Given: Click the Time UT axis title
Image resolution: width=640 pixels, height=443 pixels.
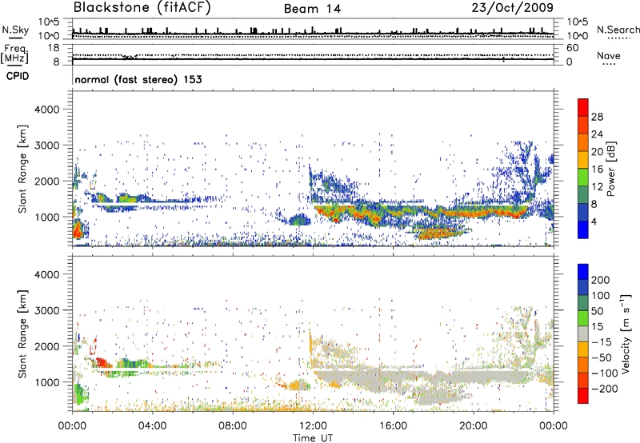Looking at the screenshot, I should tap(313, 438).
